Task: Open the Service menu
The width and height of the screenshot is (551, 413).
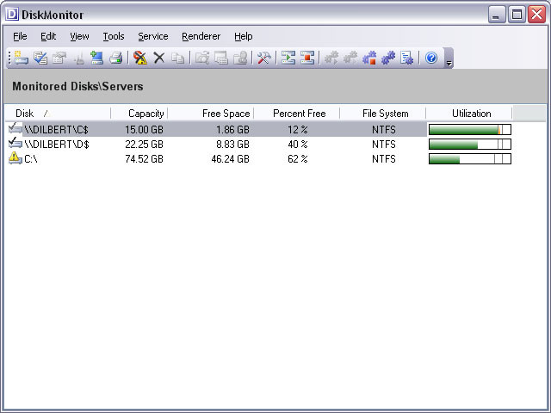Action: pyautogui.click(x=153, y=36)
